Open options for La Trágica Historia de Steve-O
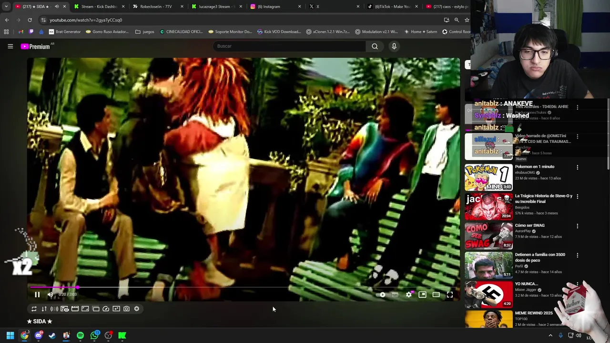610x343 pixels. [x=577, y=197]
